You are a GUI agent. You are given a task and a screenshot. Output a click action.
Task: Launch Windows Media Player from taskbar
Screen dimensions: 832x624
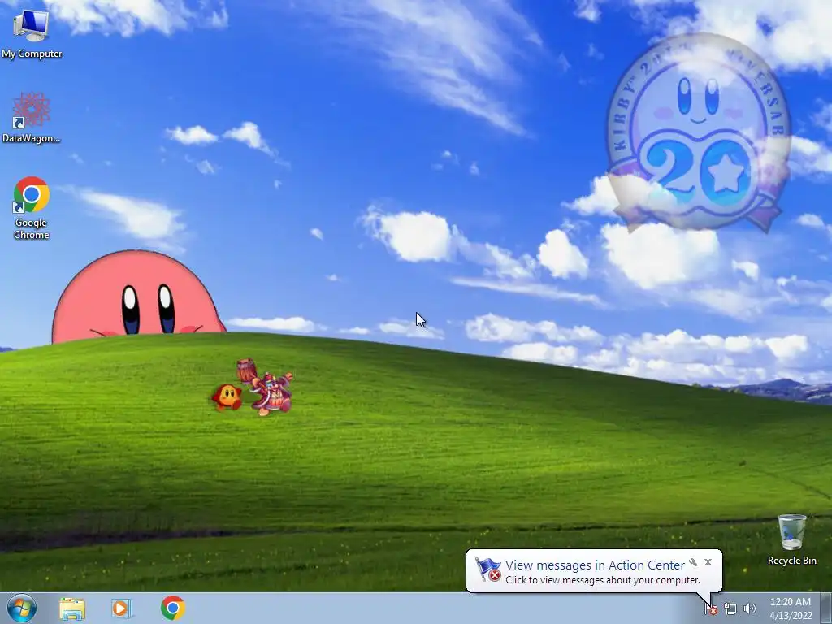point(122,609)
